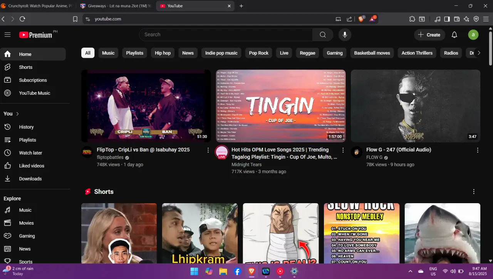Open Brave Leo AI star icon
493x279 pixels.
(x=466, y=19)
